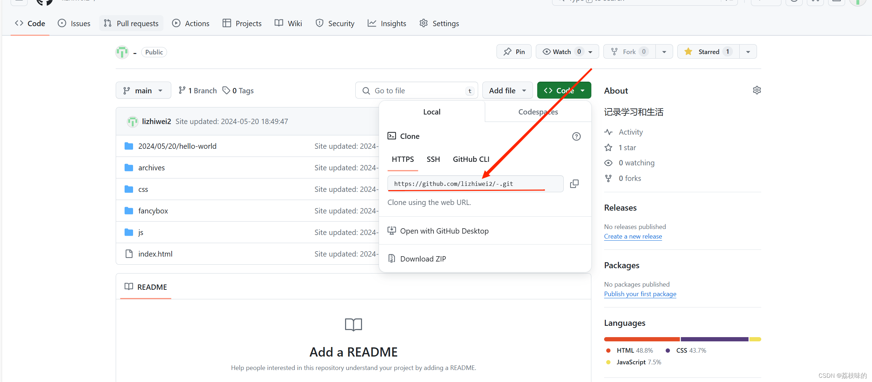This screenshot has width=872, height=382.
Task: Click the orange HTML language bar segment
Action: pyautogui.click(x=642, y=339)
